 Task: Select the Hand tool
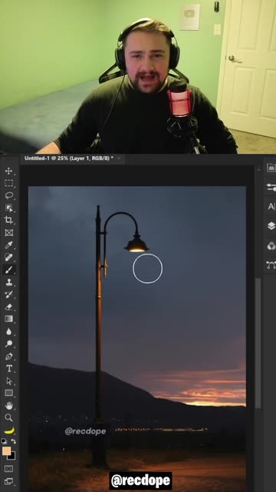[8, 405]
